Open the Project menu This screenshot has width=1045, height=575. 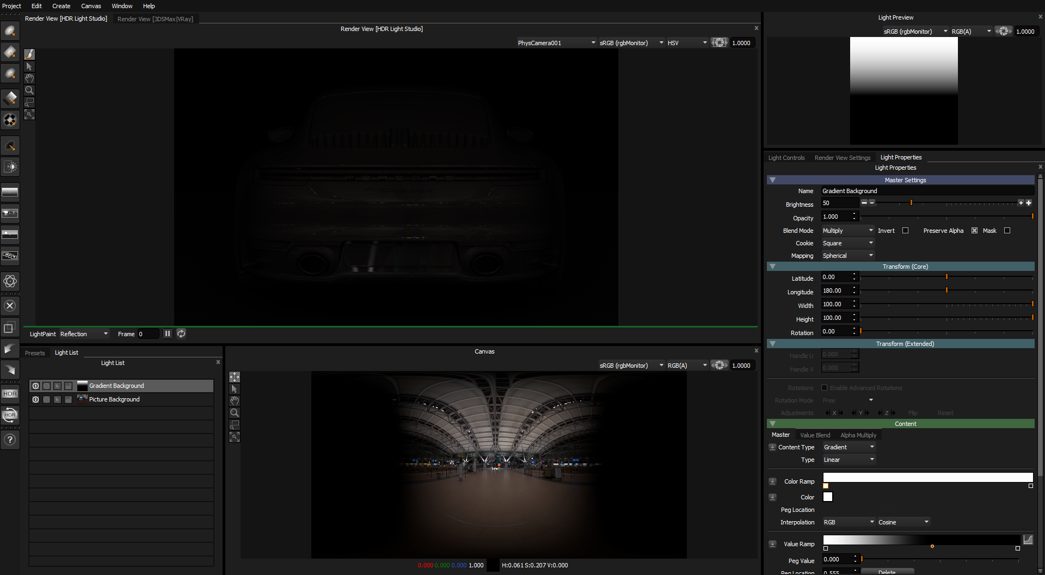tap(11, 6)
